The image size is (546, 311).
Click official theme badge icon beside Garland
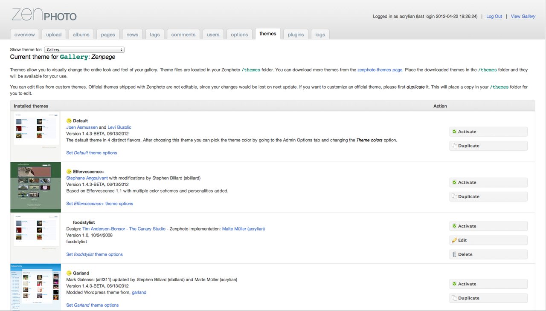69,273
